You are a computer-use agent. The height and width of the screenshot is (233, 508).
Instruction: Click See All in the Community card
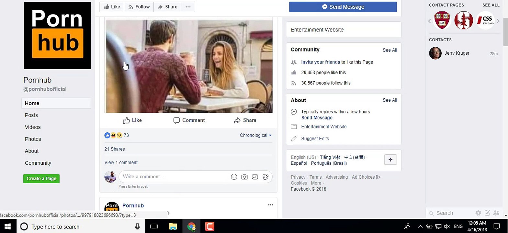click(x=390, y=50)
